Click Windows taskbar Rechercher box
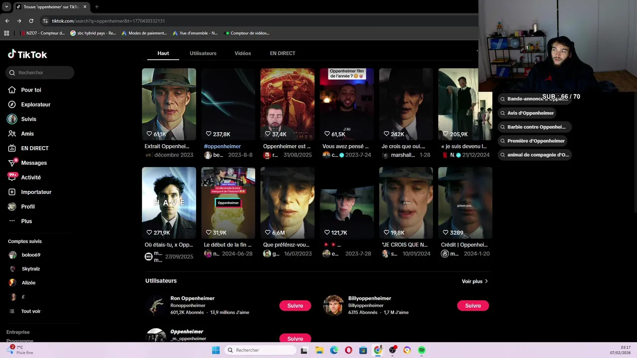 coord(260,350)
